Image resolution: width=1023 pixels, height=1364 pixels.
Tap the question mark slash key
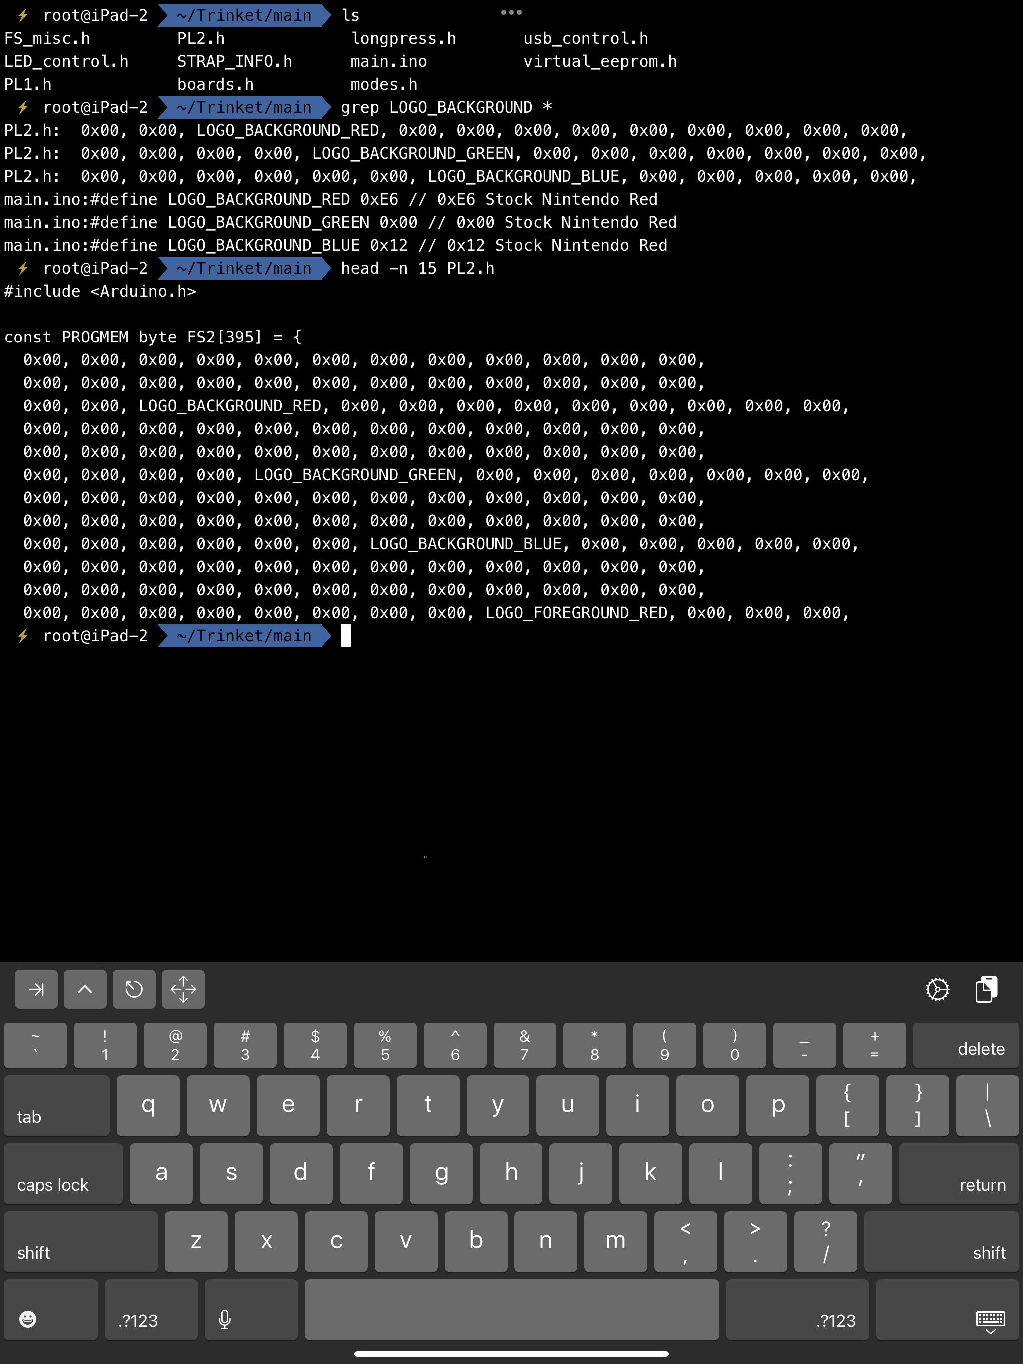(x=826, y=1242)
